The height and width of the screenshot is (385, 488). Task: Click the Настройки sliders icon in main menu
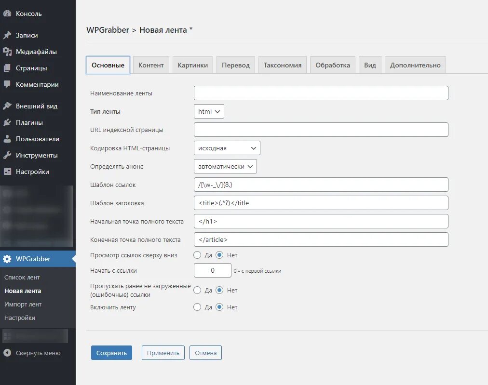7,172
